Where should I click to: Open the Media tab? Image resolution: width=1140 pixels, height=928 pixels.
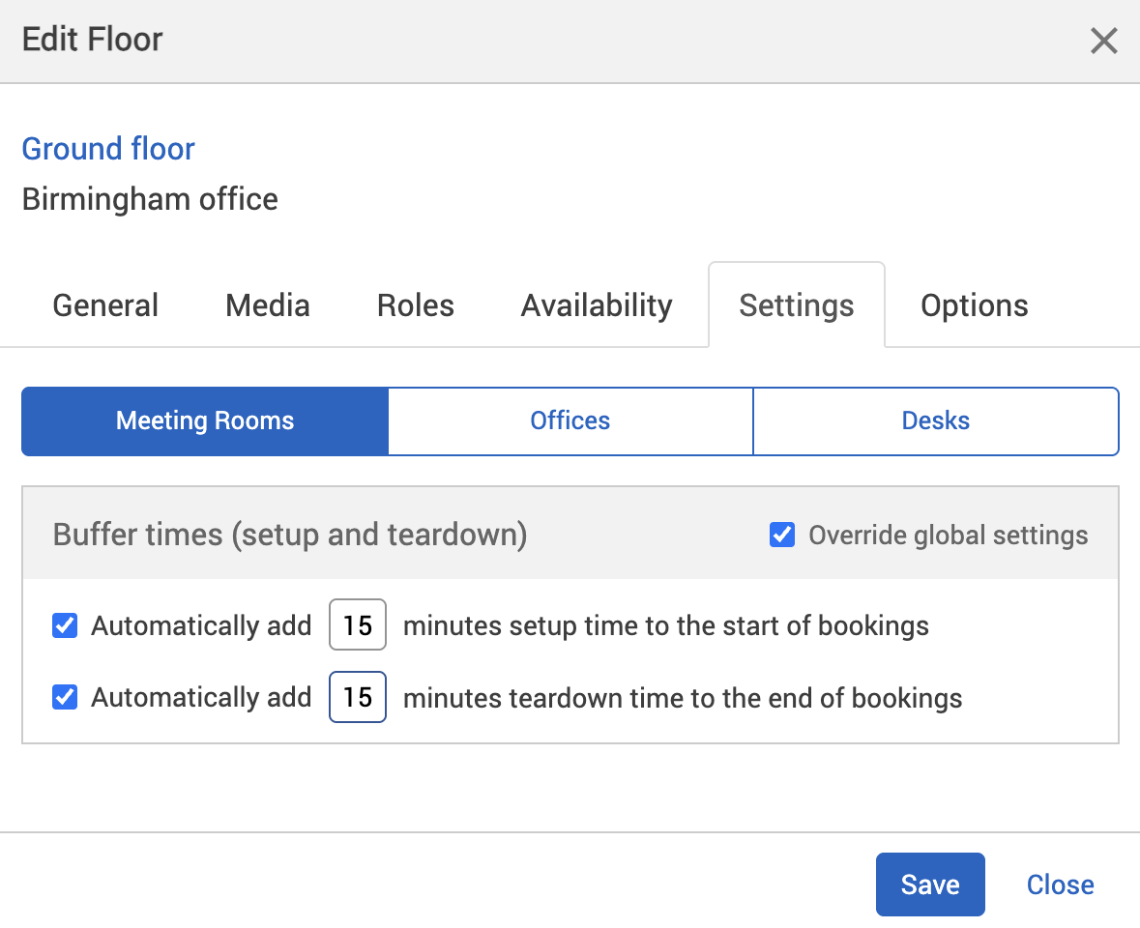(x=267, y=304)
